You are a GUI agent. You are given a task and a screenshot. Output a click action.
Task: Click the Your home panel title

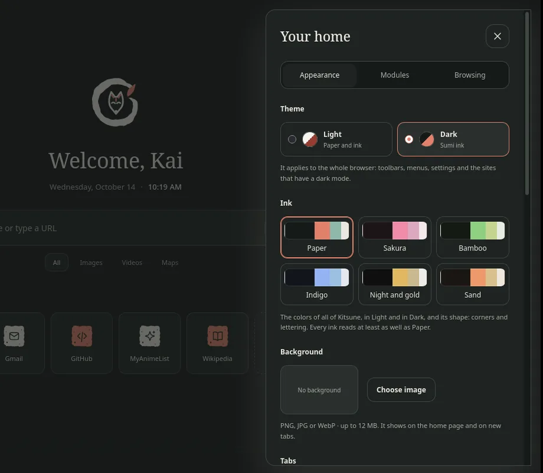(315, 37)
